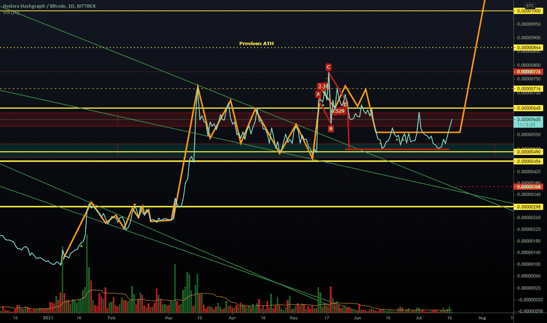Click the 0.00000900 axis tick value
Viewport: 547px width, 323px height.
(x=529, y=38)
